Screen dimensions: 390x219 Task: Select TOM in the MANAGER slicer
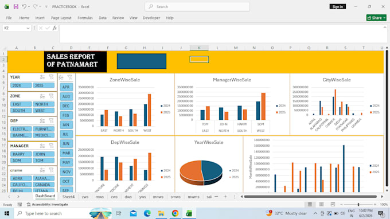pyautogui.click(x=44, y=161)
